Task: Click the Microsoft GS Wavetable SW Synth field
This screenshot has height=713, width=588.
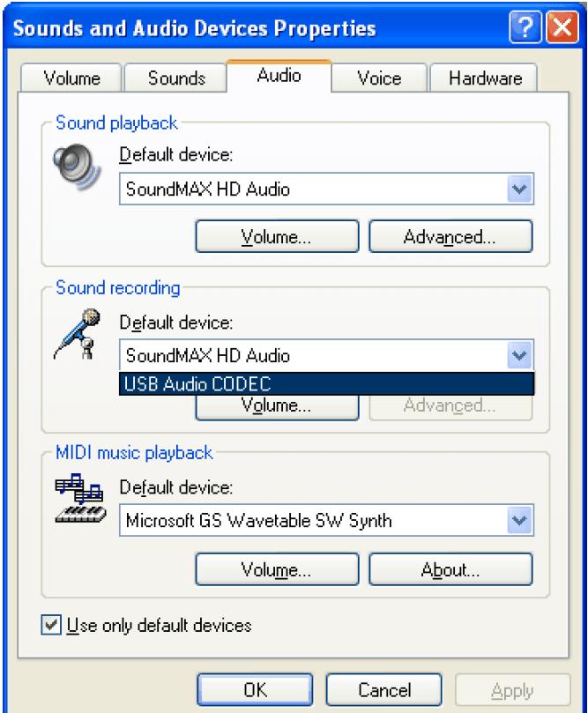Action: pyautogui.click(x=326, y=520)
